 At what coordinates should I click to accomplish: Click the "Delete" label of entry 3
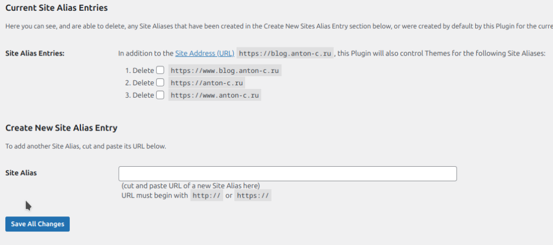143,96
